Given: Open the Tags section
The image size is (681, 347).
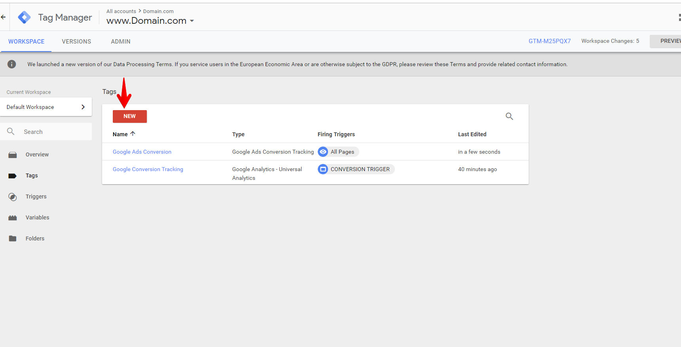Looking at the screenshot, I should click(32, 175).
